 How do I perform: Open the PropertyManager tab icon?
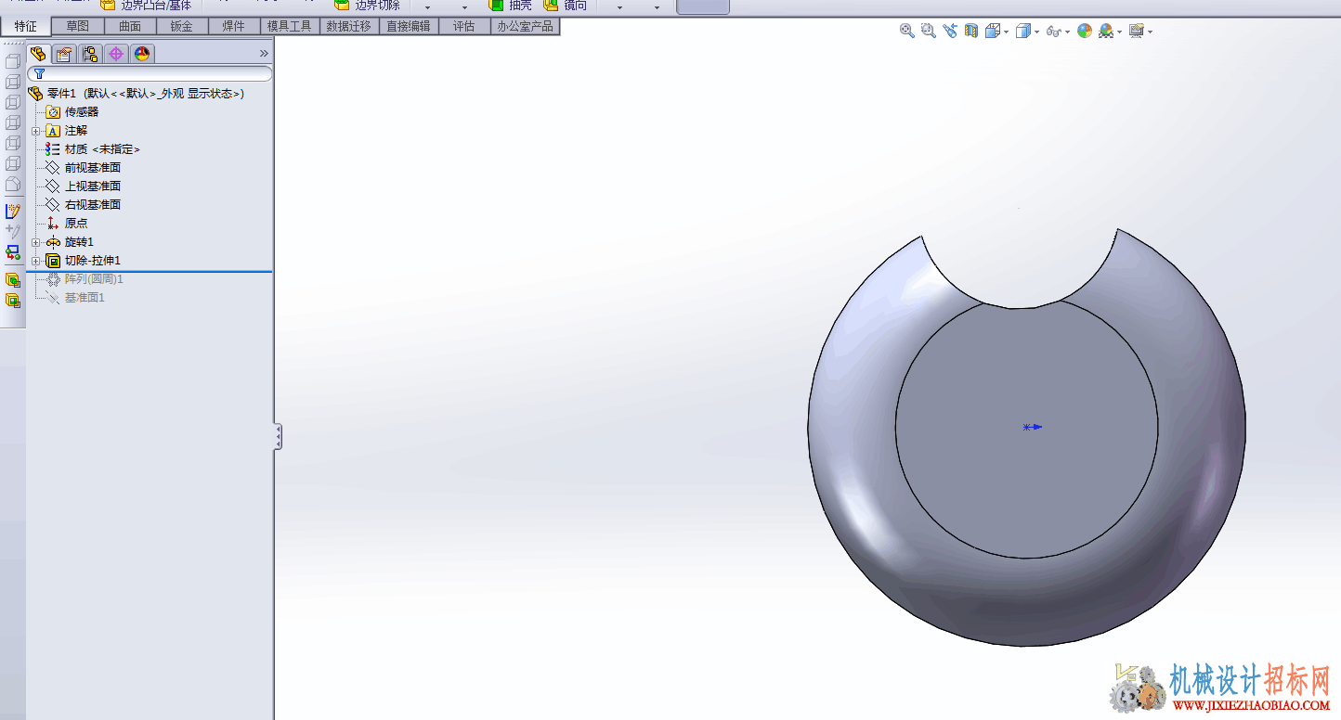click(63, 54)
